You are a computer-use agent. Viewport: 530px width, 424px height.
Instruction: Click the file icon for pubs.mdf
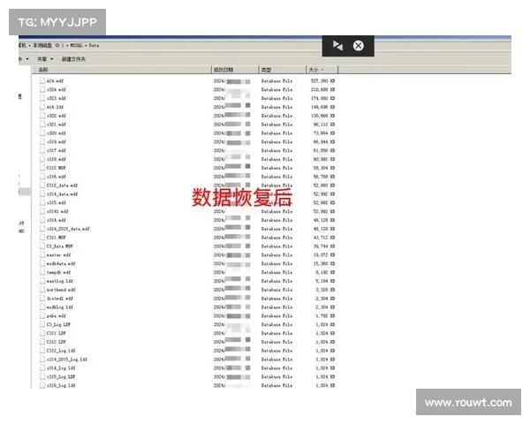pos(42,316)
